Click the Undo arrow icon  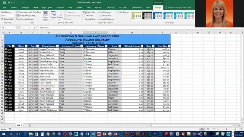(9, 3)
